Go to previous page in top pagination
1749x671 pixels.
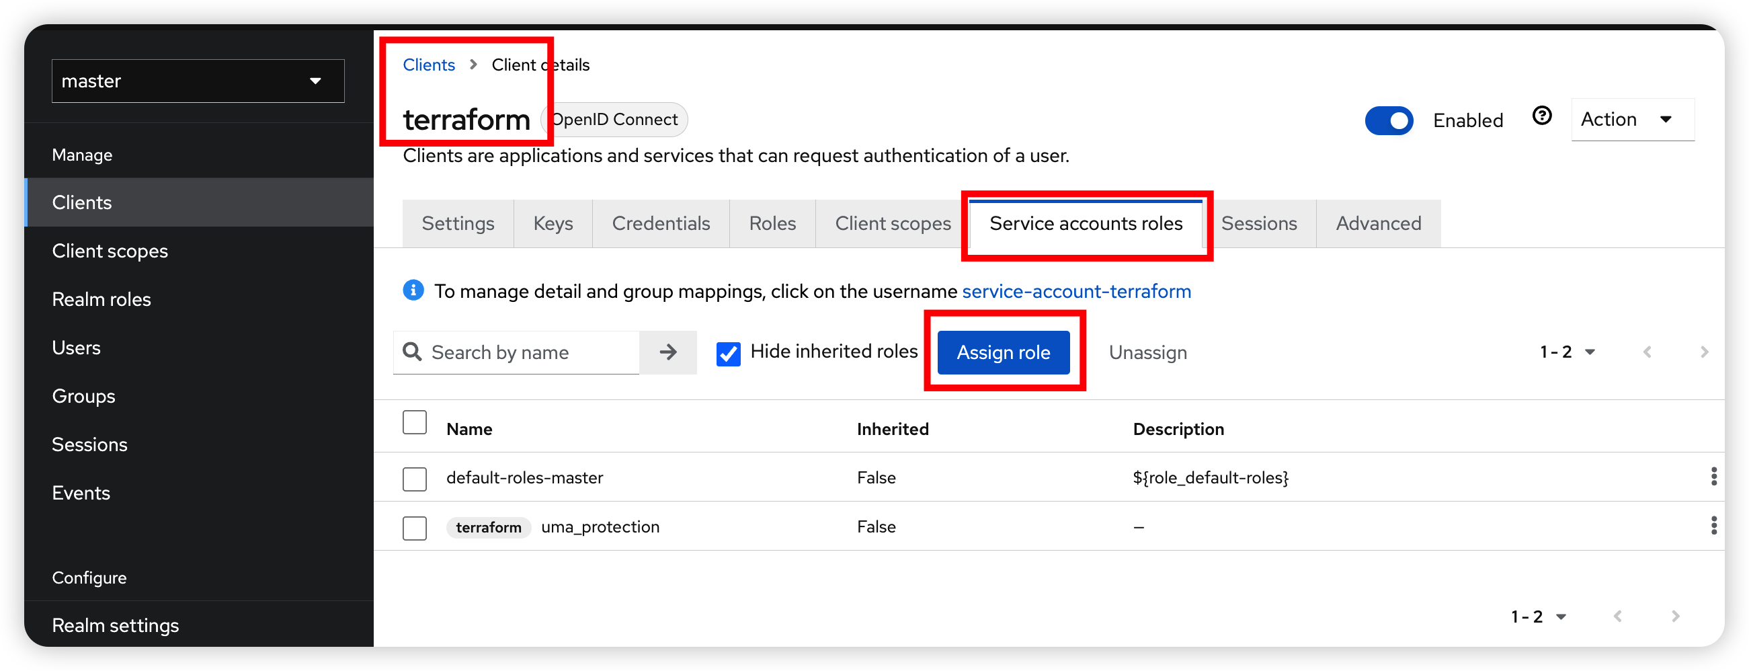(1646, 352)
